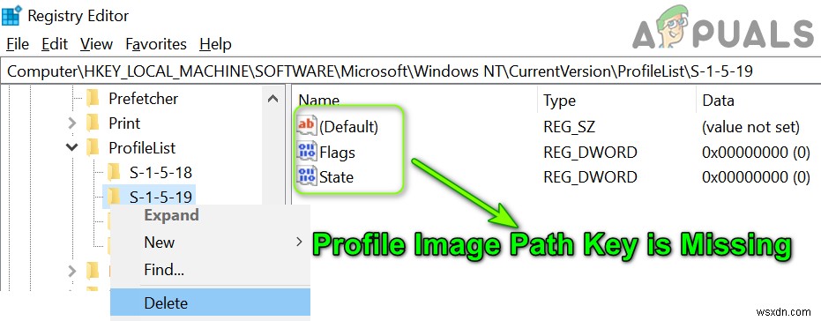Open the New submenu in context menu
Viewport: 821px width, 321px height.
211,242
